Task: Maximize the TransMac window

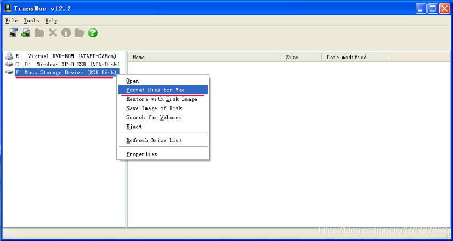Action: tap(433, 9)
